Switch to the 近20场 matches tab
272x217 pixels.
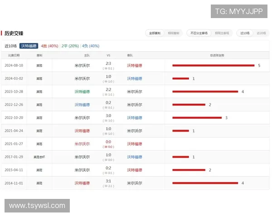pyautogui.click(x=261, y=33)
